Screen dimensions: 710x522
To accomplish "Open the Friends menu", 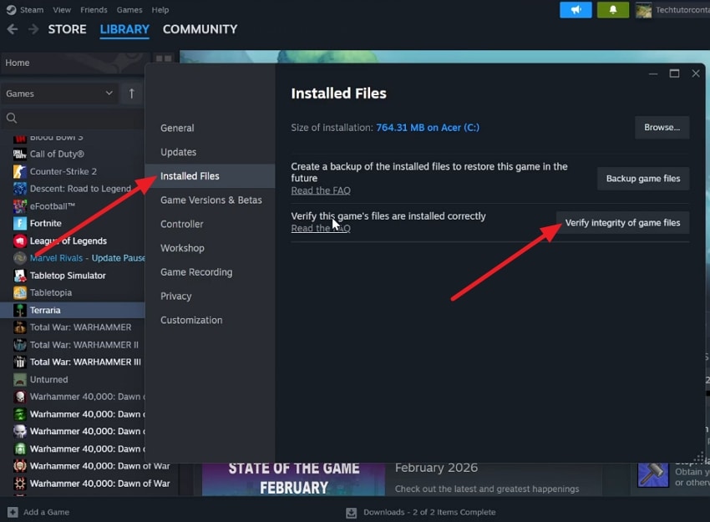I will click(94, 10).
